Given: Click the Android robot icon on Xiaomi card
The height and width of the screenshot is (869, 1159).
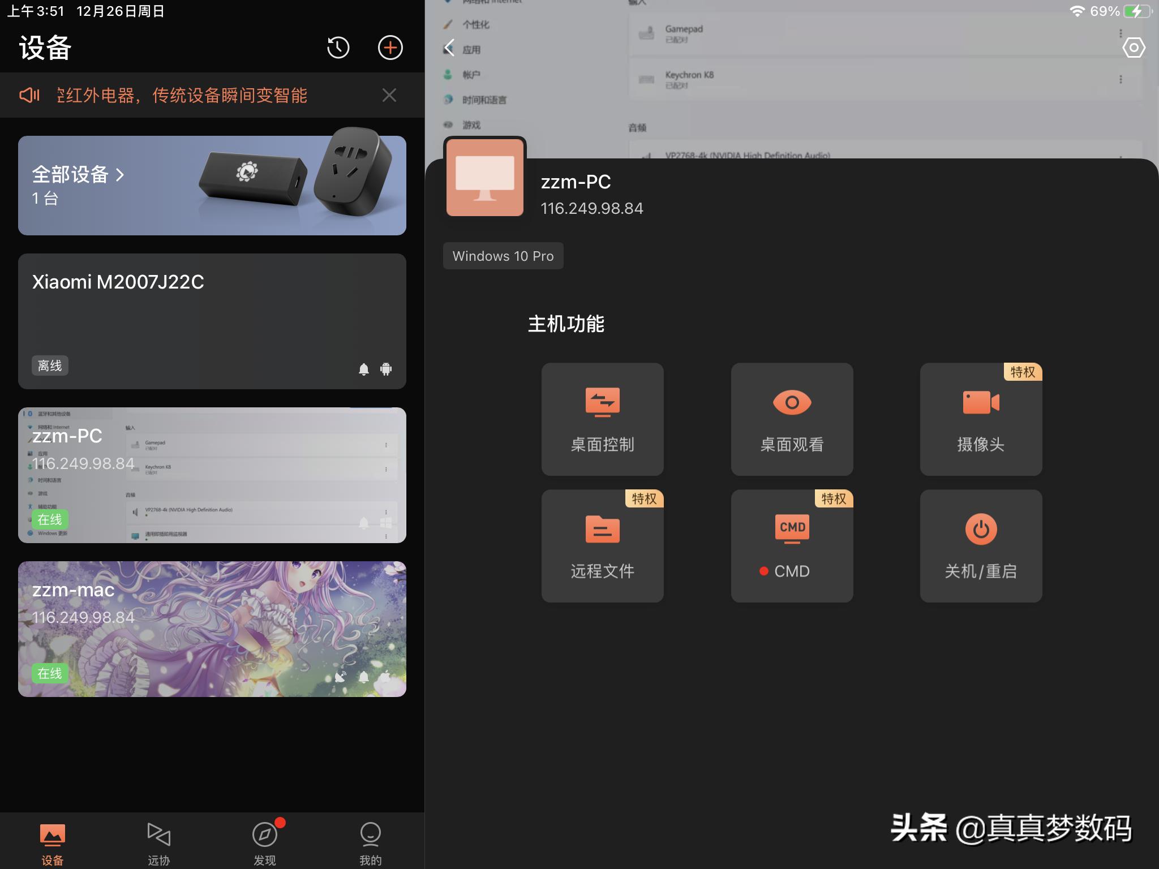Looking at the screenshot, I should 386,369.
